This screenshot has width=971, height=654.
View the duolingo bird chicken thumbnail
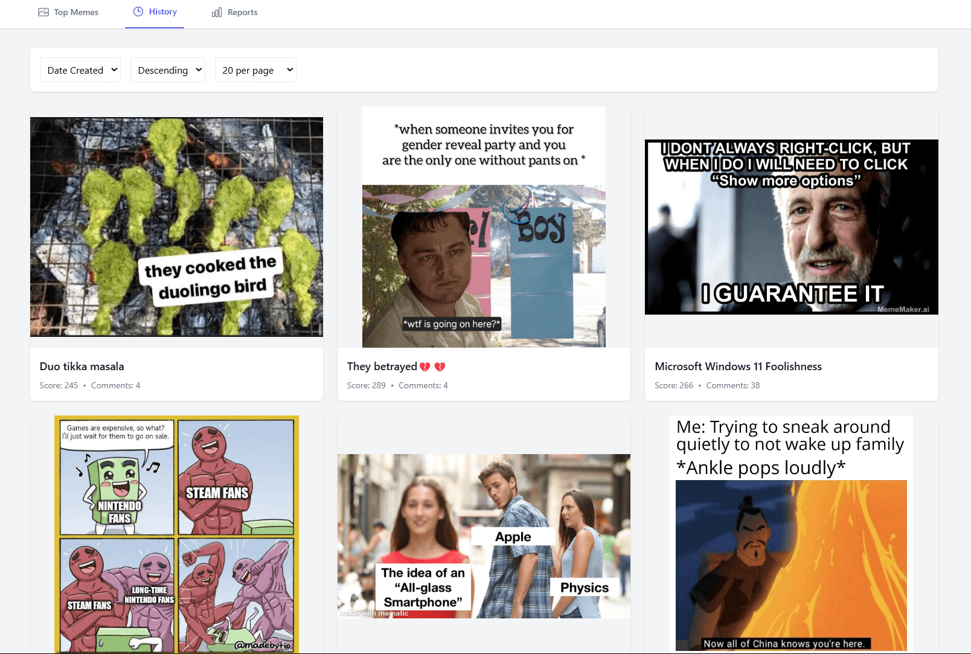(x=176, y=227)
